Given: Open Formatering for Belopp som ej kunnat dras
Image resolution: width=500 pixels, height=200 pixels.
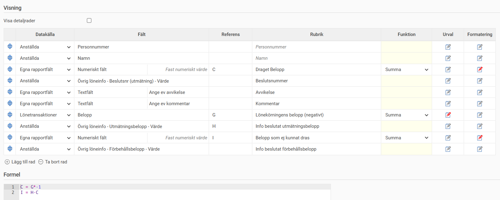Looking at the screenshot, I should pyautogui.click(x=480, y=138).
